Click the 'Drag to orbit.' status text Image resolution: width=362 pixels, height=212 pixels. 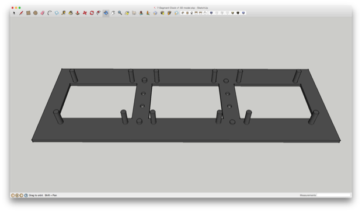point(36,195)
